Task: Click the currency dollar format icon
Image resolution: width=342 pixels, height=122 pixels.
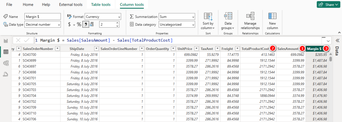Action: click(x=69, y=25)
